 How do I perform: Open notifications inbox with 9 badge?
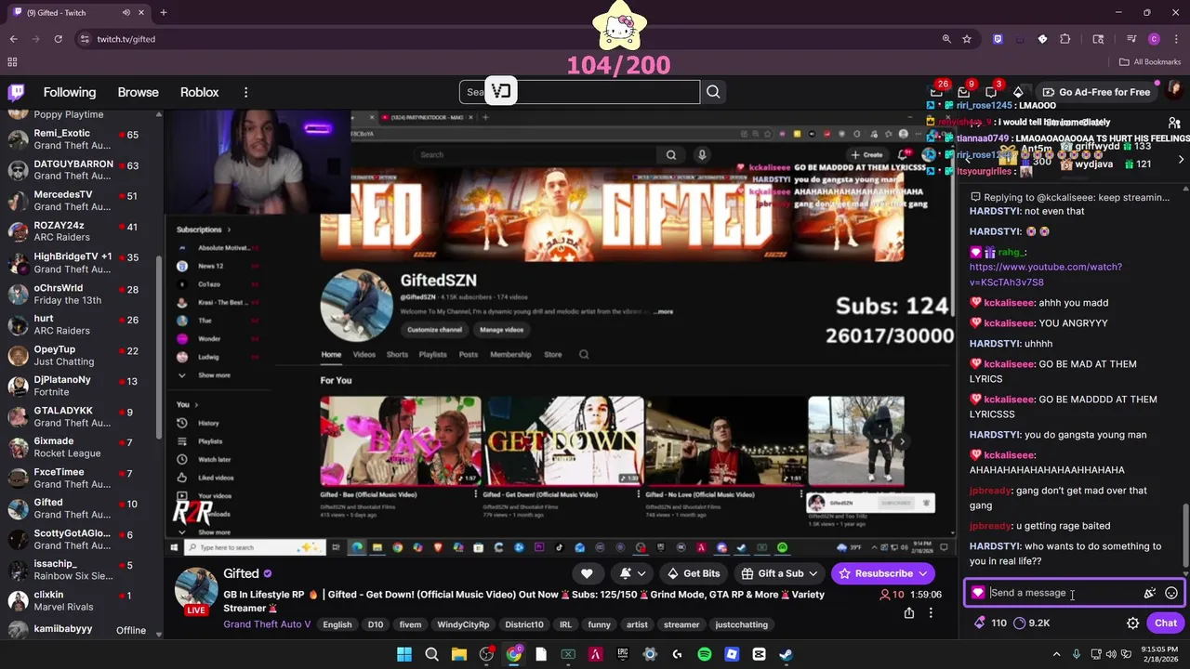(963, 92)
